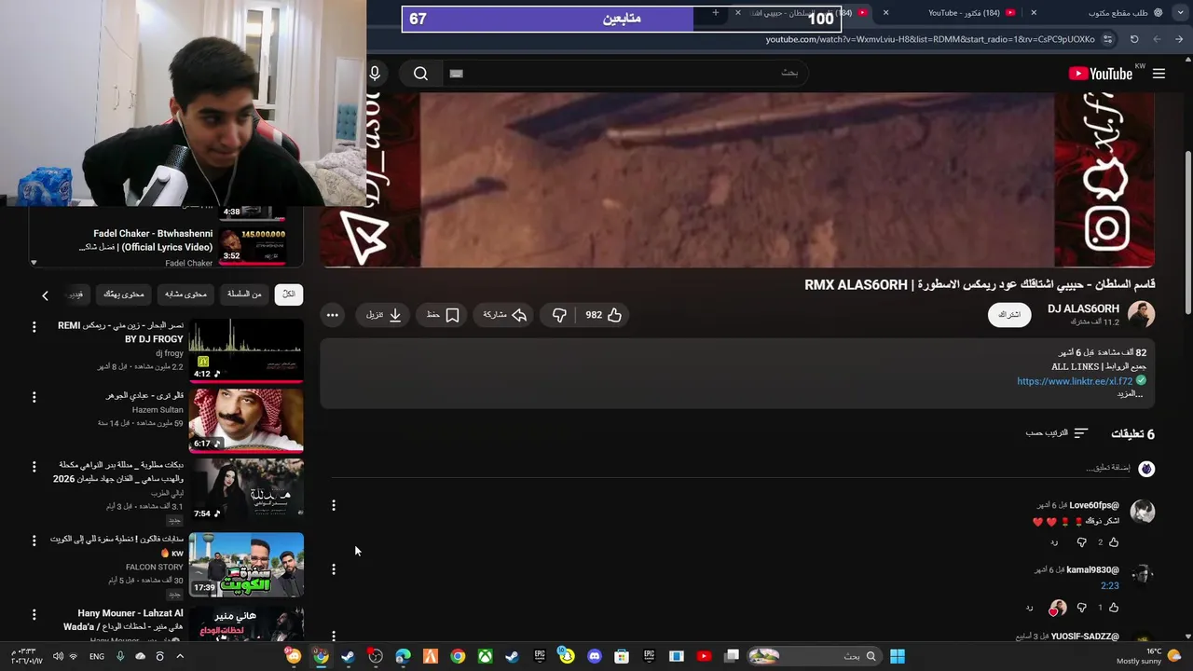Switch input language via ENG indicator
The width and height of the screenshot is (1193, 671).
[97, 656]
